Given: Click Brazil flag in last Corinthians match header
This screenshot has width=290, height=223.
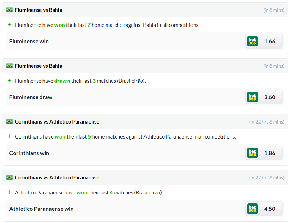Looking at the screenshot, I should click(x=9, y=177).
